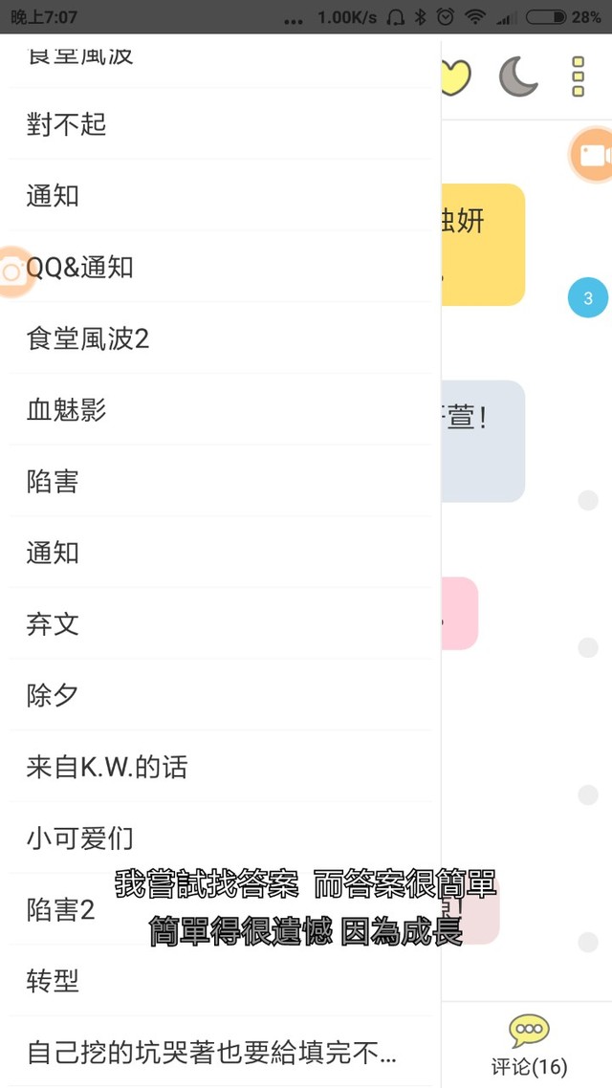Image resolution: width=612 pixels, height=1088 pixels.
Task: Open chapter 来自K.W.的话
Action: [x=107, y=767]
